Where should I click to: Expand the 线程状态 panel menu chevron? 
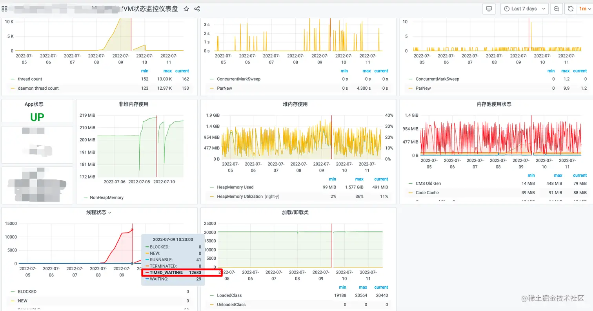110,213
